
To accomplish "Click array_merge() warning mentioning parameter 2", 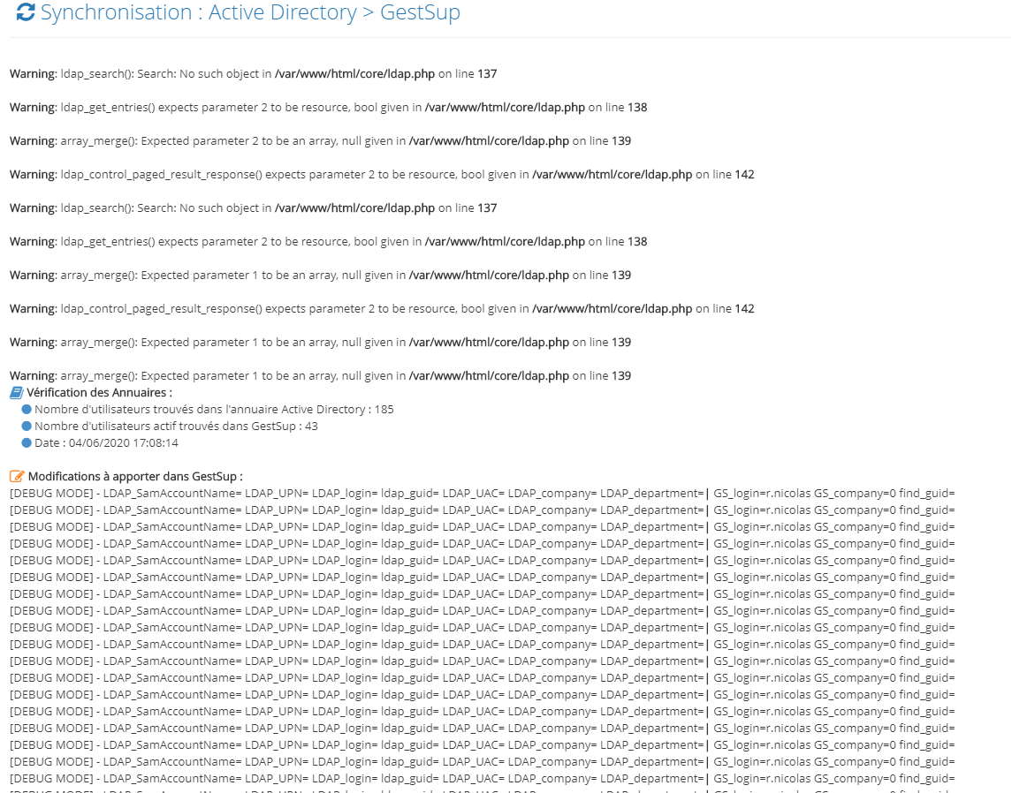I will pos(320,141).
